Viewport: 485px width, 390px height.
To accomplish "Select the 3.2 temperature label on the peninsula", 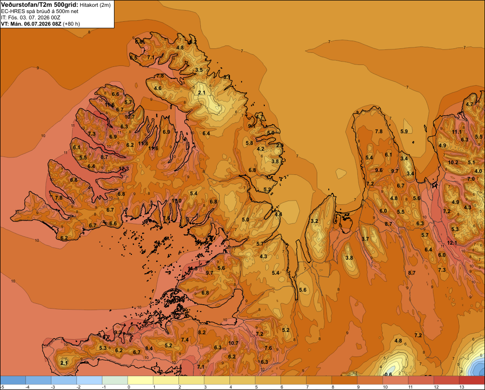I will (314, 221).
